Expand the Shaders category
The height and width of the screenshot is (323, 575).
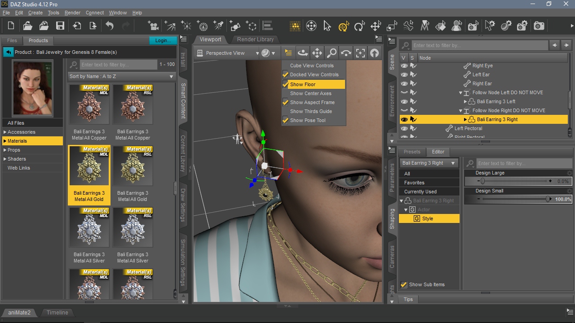[x=5, y=159]
